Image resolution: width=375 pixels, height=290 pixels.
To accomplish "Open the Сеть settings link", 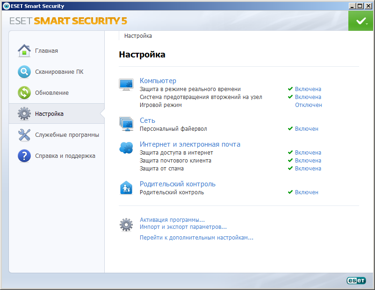I will pyautogui.click(x=147, y=120).
